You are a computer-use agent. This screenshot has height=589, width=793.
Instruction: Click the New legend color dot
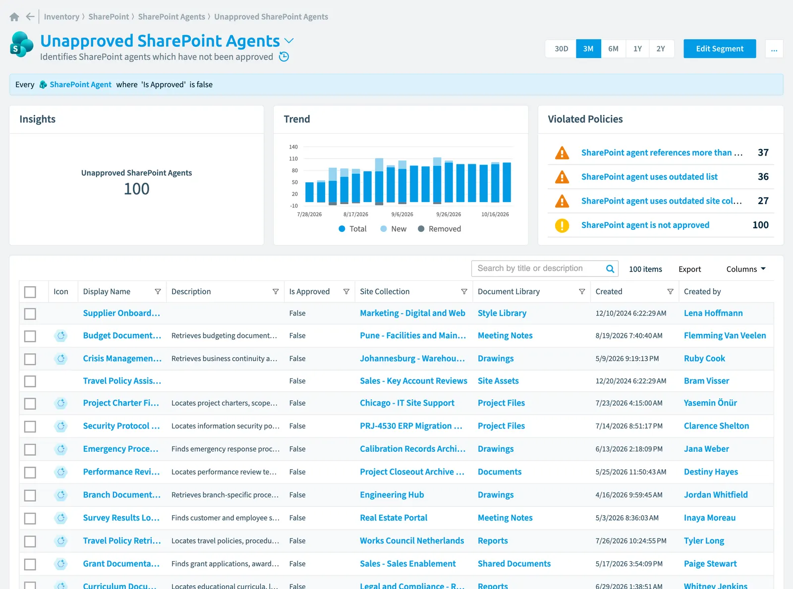pos(384,229)
